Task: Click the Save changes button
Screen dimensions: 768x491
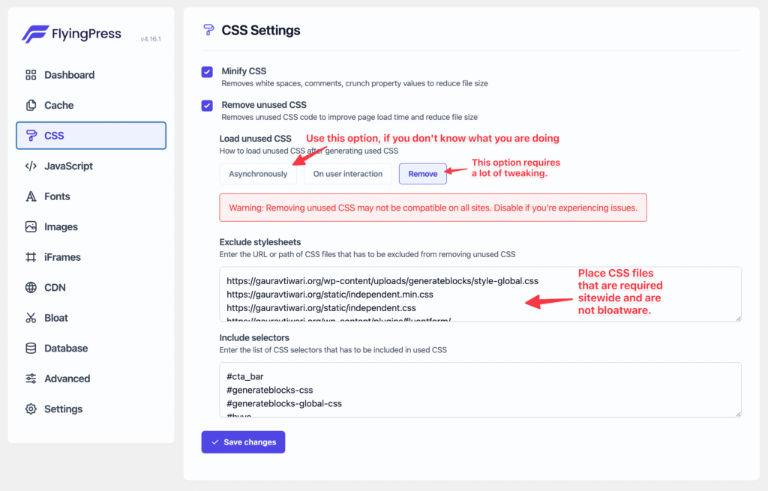Action: 243,442
